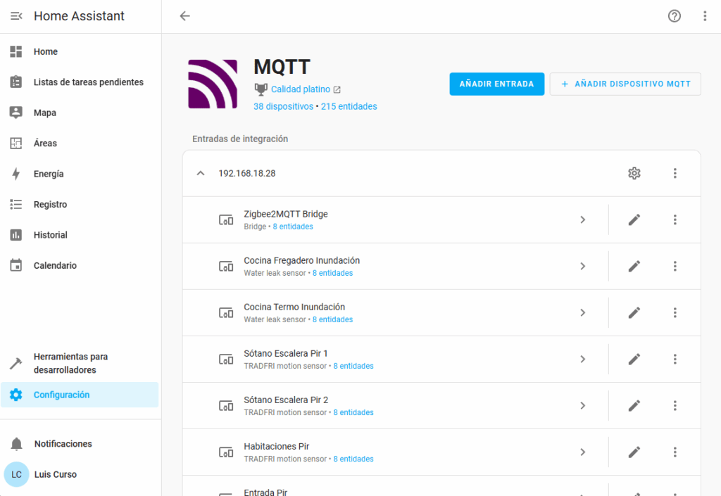Open Habitaciones Pir 8 entidades link

(353, 459)
